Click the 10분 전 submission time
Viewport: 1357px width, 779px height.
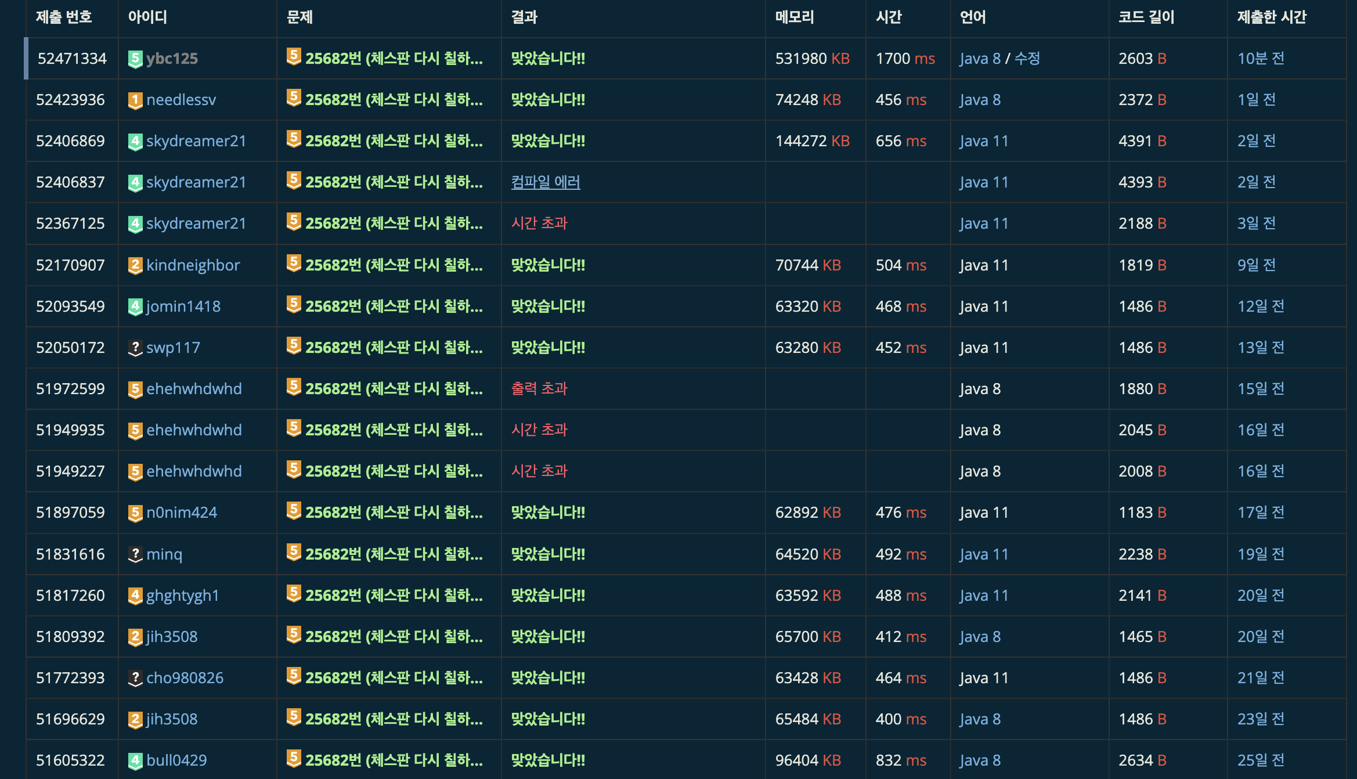click(1260, 59)
